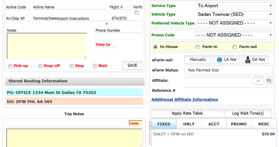This screenshot has height=147, width=279.
Task: Click the LA Net globe button
Action: 226,60
